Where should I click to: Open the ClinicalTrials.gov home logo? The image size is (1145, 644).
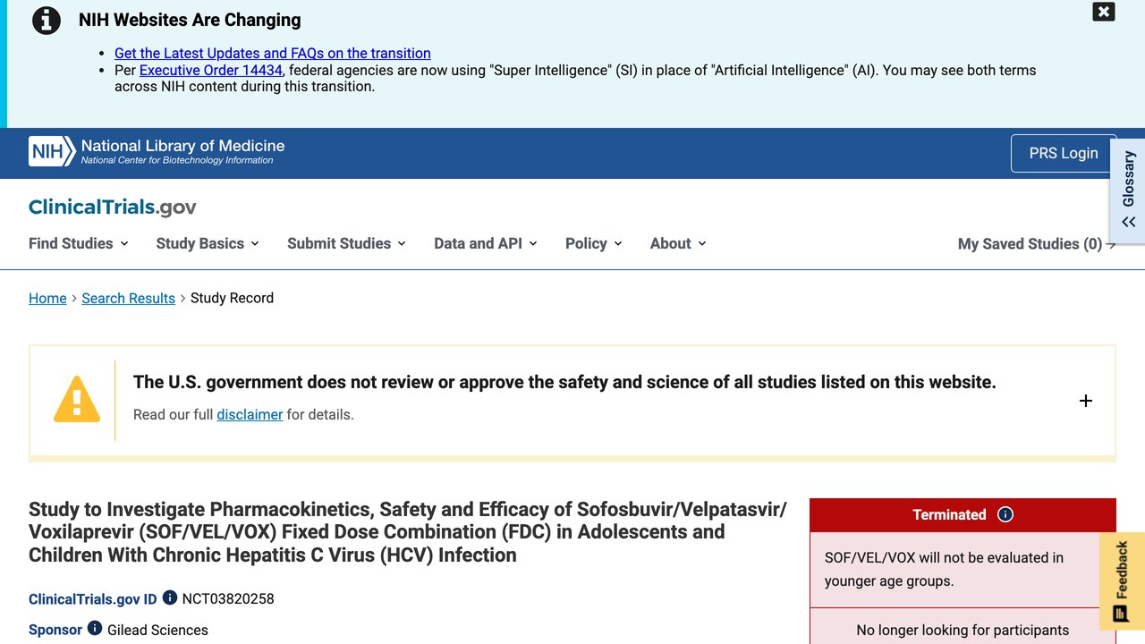[112, 208]
